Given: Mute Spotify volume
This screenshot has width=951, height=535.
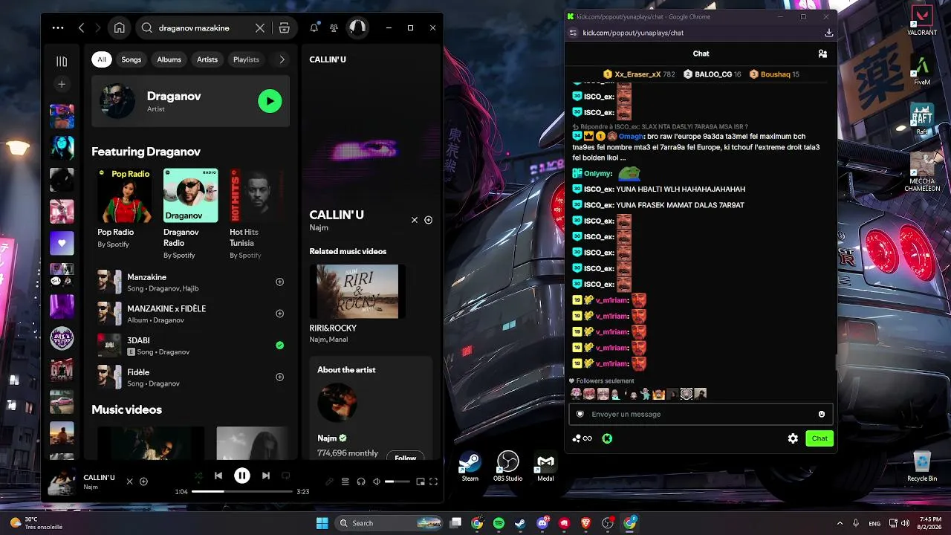Looking at the screenshot, I should coord(377,481).
